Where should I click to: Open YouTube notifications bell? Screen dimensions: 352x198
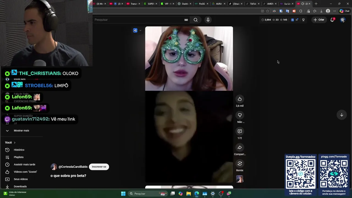[332, 20]
